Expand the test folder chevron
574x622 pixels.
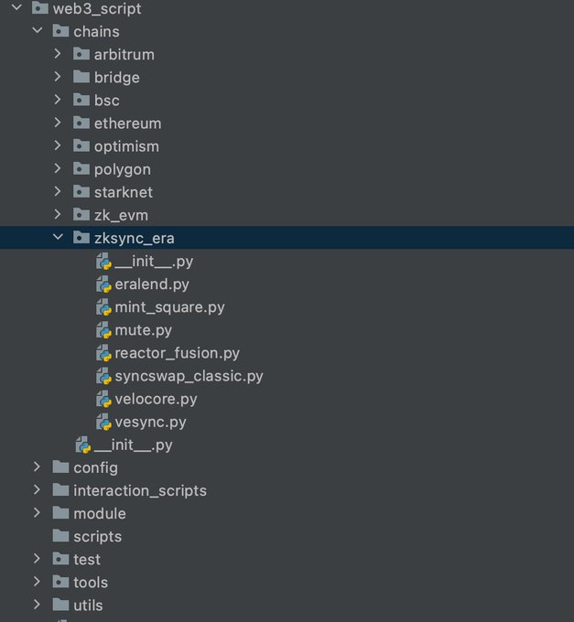pyautogui.click(x=37, y=559)
